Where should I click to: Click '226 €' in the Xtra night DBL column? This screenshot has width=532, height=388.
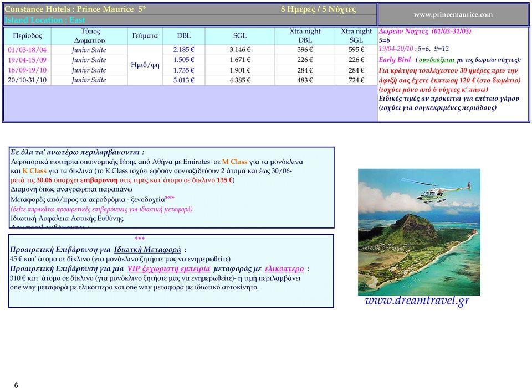pyautogui.click(x=305, y=60)
